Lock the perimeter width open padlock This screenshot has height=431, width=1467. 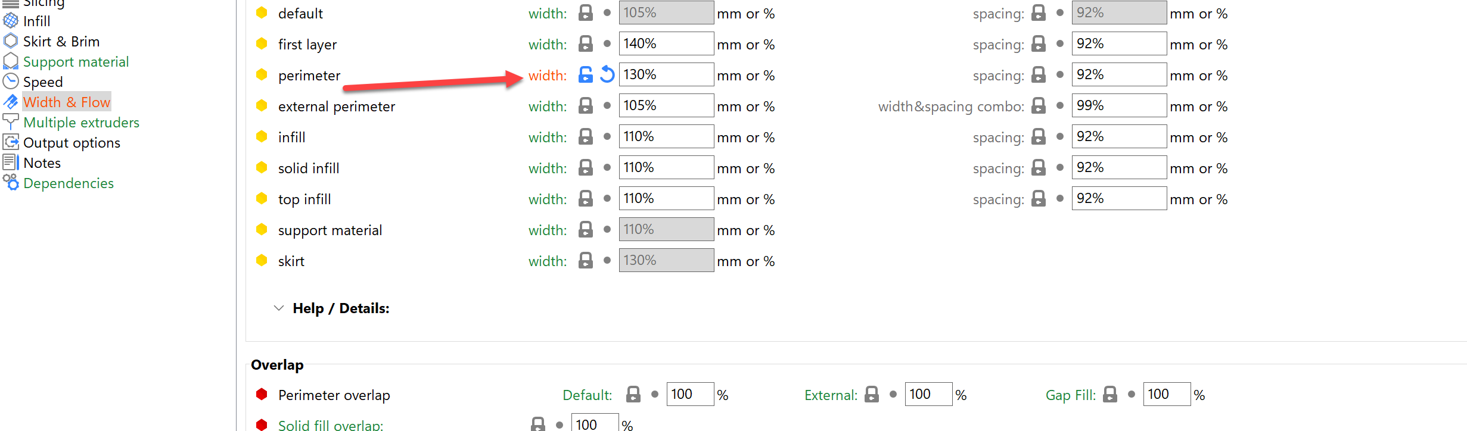(x=586, y=74)
